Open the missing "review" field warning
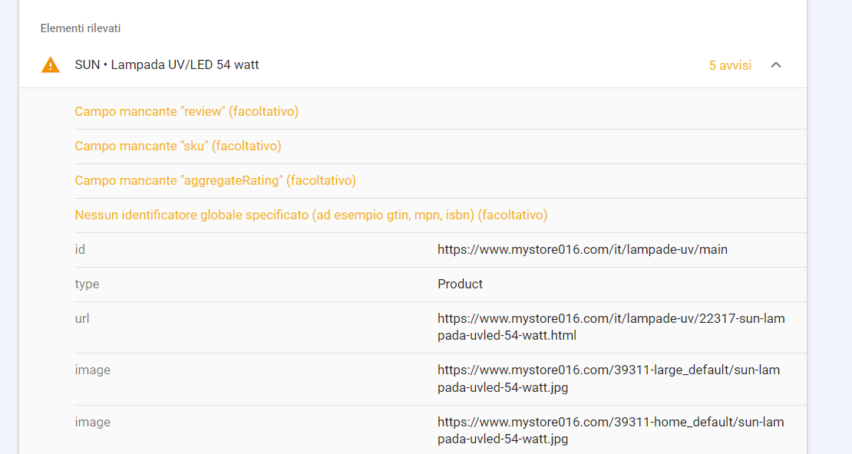Screen dimensions: 852x454 point(187,112)
